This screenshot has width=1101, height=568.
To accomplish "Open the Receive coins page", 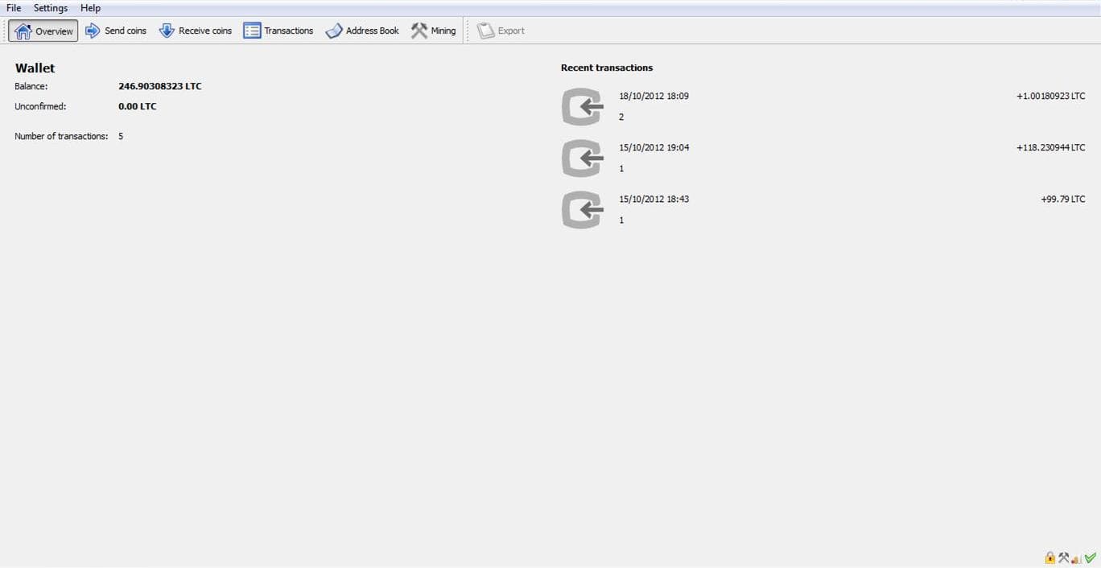I will point(196,31).
